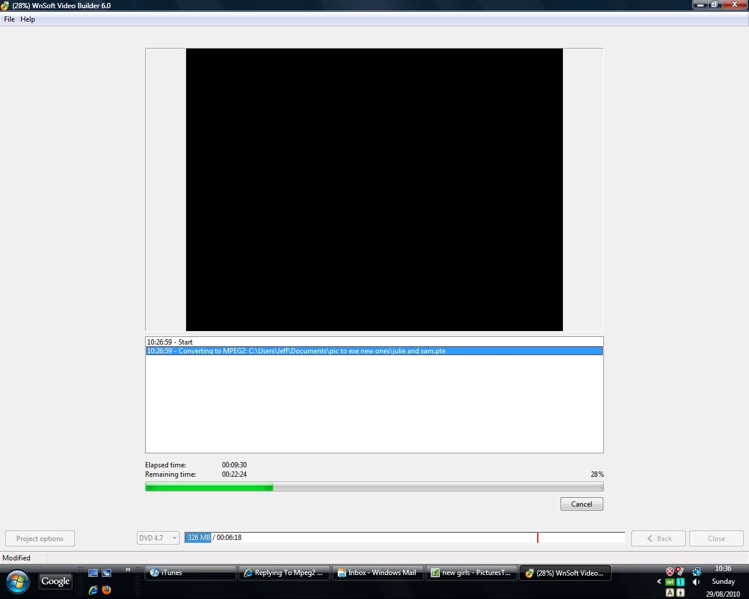Launch Firefox from quick launch
The image size is (749, 599).
point(106,590)
